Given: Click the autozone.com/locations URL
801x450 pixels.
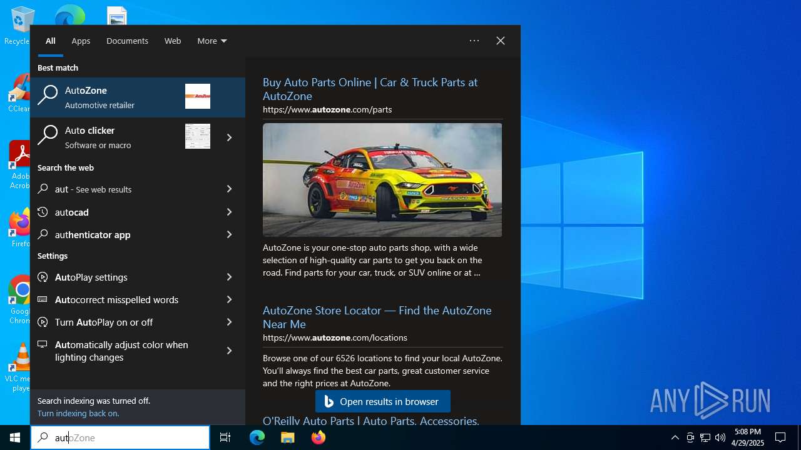Looking at the screenshot, I should (335, 337).
